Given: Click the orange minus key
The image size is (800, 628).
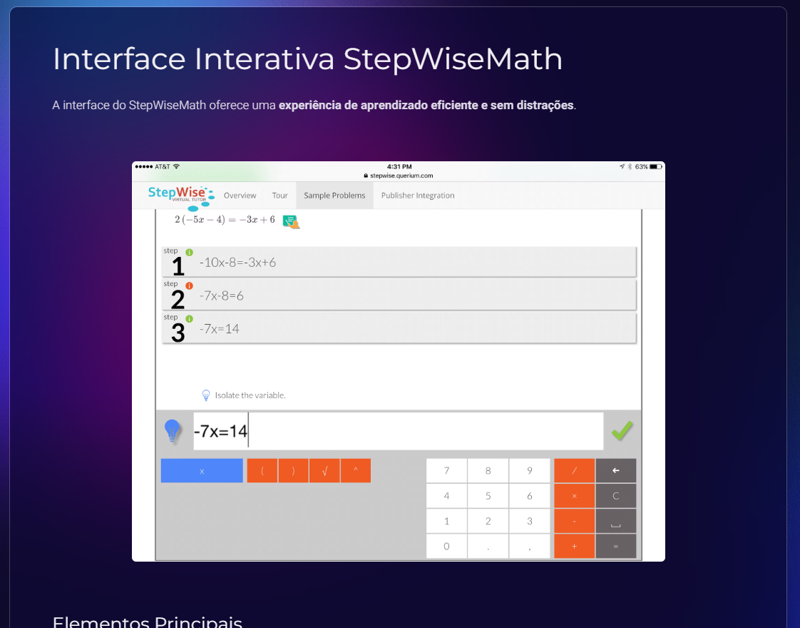Looking at the screenshot, I should (x=575, y=521).
